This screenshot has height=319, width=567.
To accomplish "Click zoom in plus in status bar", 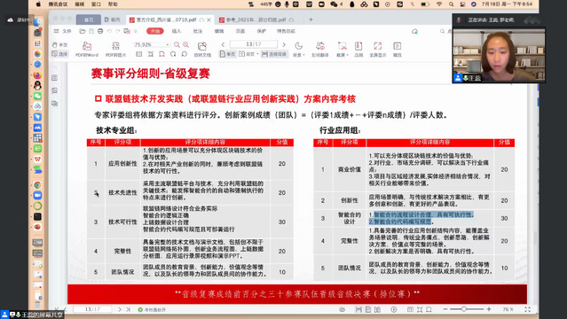I will [489, 309].
